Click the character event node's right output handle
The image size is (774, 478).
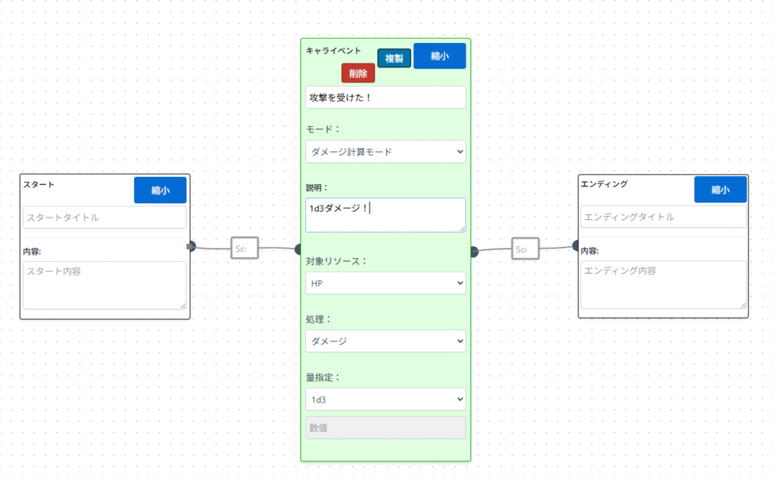click(x=474, y=251)
